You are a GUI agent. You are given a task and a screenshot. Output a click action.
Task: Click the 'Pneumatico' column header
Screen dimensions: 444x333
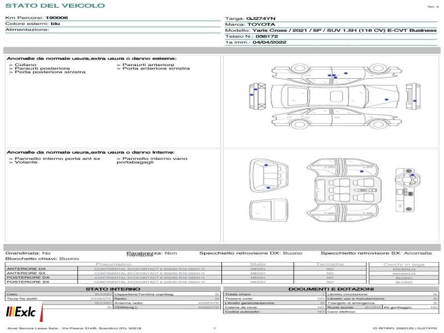[114, 264]
